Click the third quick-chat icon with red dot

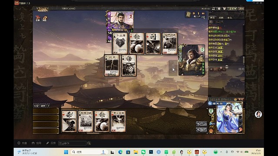click(x=220, y=69)
